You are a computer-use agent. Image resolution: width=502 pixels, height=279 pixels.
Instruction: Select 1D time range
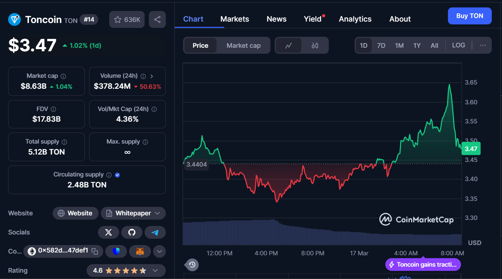[363, 45]
